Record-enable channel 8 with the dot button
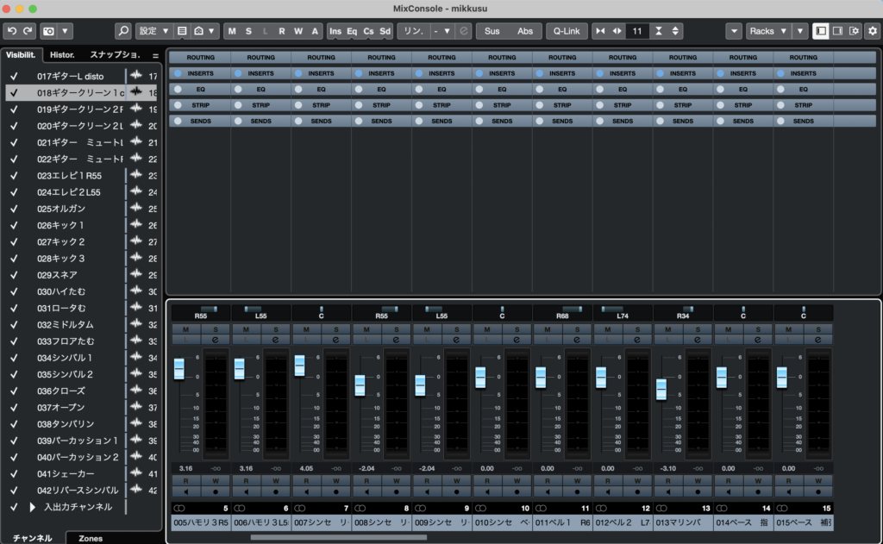The image size is (883, 544). 397,491
